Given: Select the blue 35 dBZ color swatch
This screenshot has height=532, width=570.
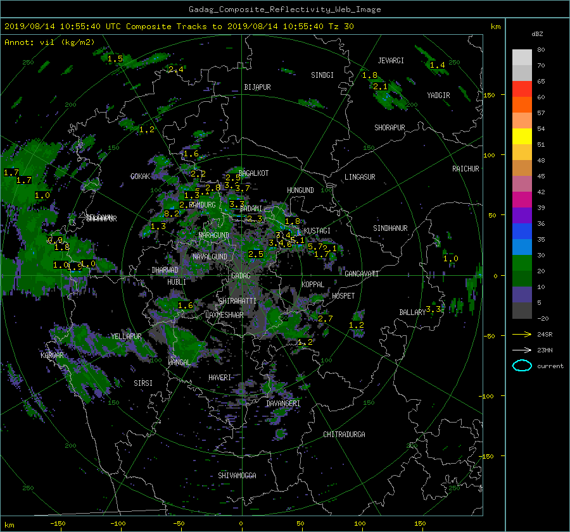Looking at the screenshot, I should coord(522,232).
